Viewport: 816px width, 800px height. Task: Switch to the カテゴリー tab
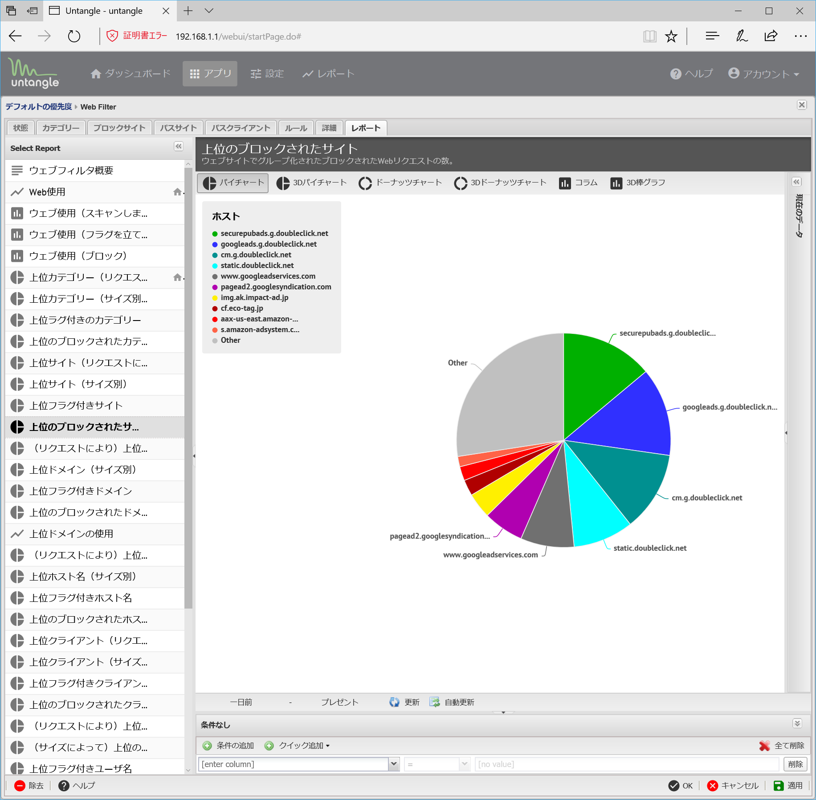pyautogui.click(x=61, y=128)
